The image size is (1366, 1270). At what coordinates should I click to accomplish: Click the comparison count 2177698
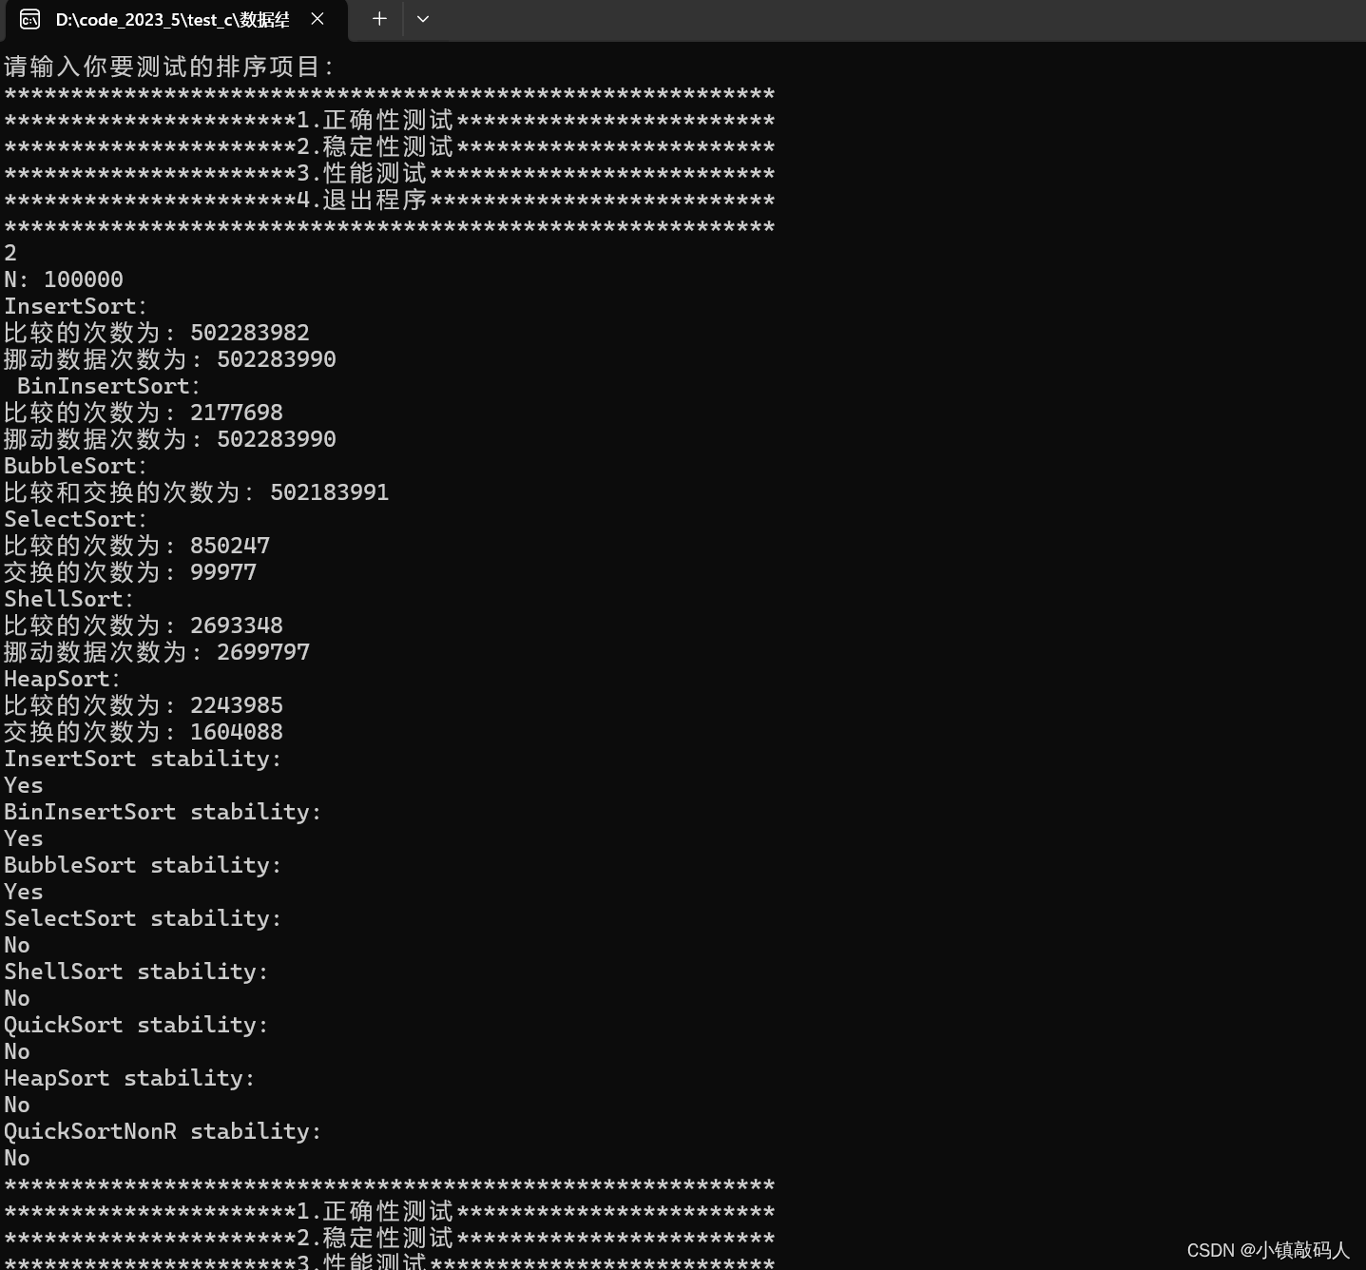point(237,413)
